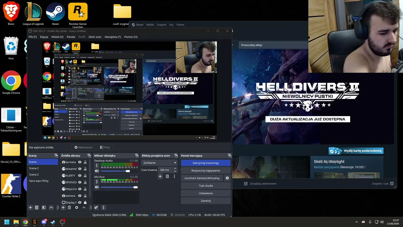Enable Tryb studia
This screenshot has height=227, width=403.
point(206,186)
